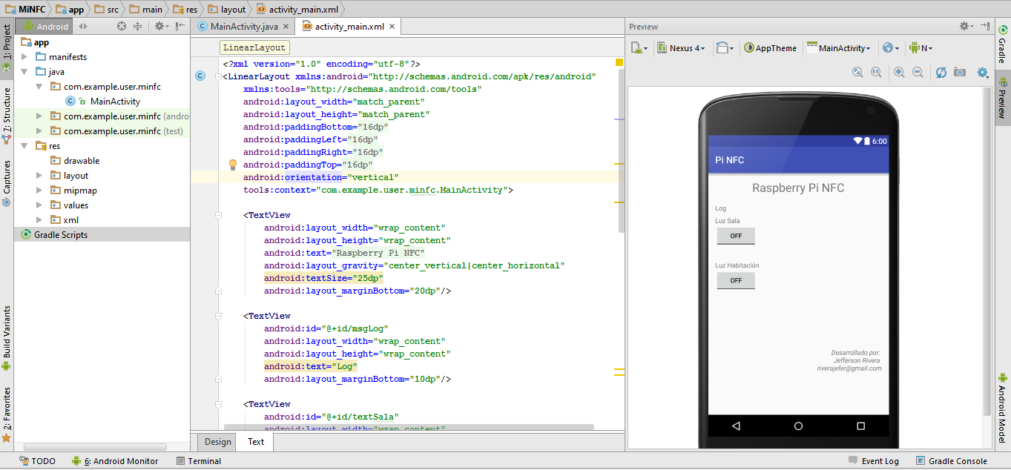The width and height of the screenshot is (1011, 470).
Task: Collapse all nodes in the Project panel
Action: 139,26
